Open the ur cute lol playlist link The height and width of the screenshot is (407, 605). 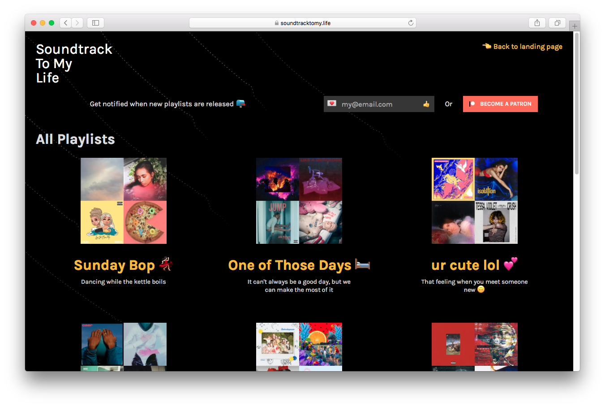[474, 265]
